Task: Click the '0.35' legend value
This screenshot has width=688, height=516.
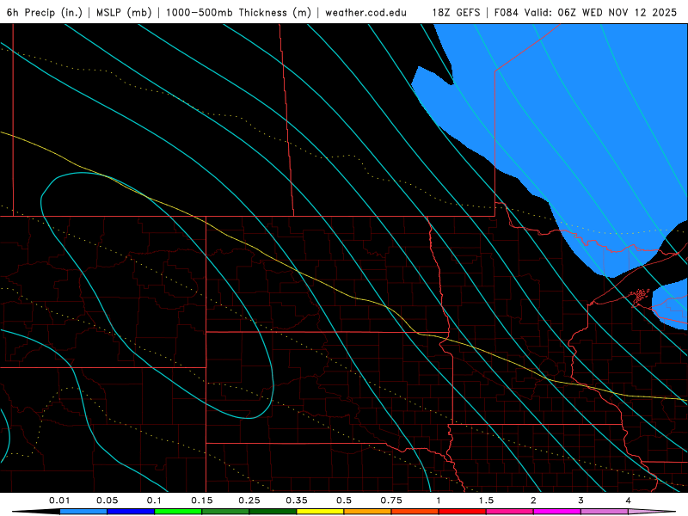Action: click(297, 501)
